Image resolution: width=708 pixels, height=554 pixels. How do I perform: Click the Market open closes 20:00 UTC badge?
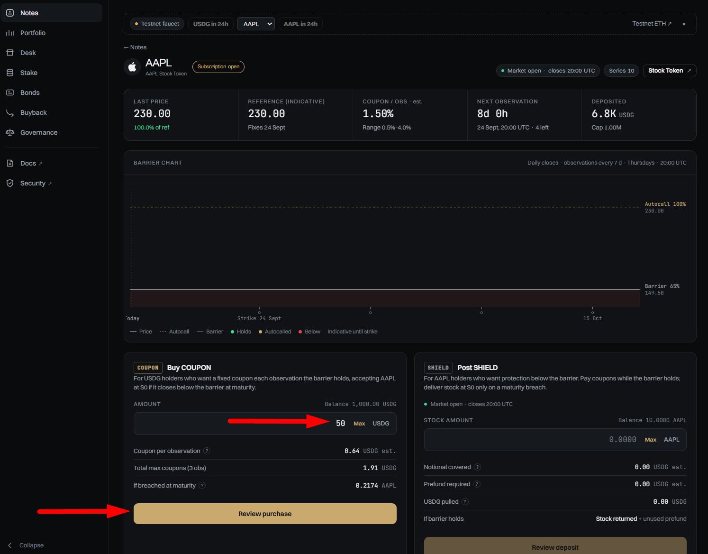tap(548, 71)
